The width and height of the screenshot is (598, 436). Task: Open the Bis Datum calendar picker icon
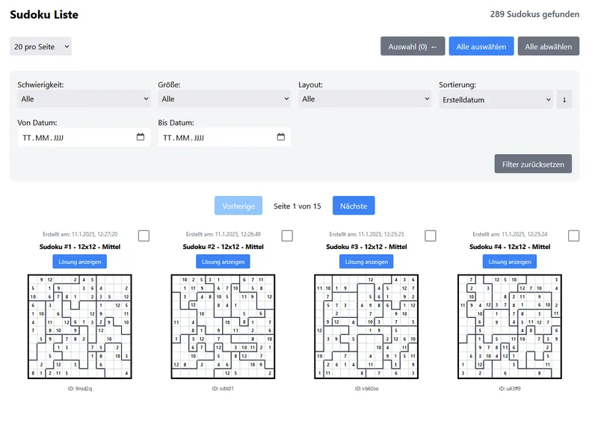[x=280, y=137]
